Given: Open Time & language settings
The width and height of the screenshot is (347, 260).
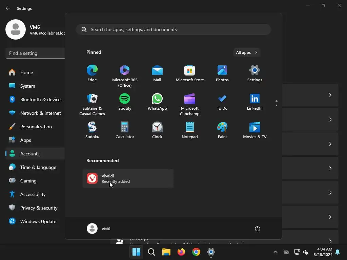Looking at the screenshot, I should point(35,167).
